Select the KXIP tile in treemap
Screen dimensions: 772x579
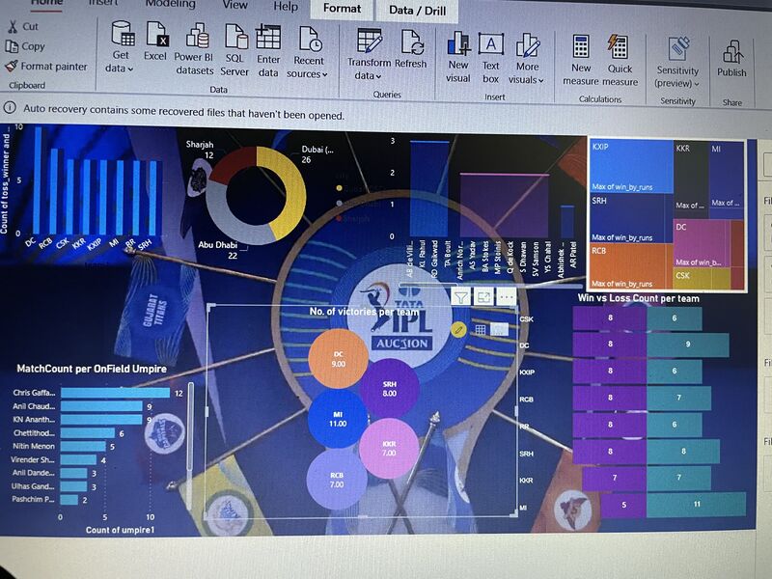click(632, 166)
